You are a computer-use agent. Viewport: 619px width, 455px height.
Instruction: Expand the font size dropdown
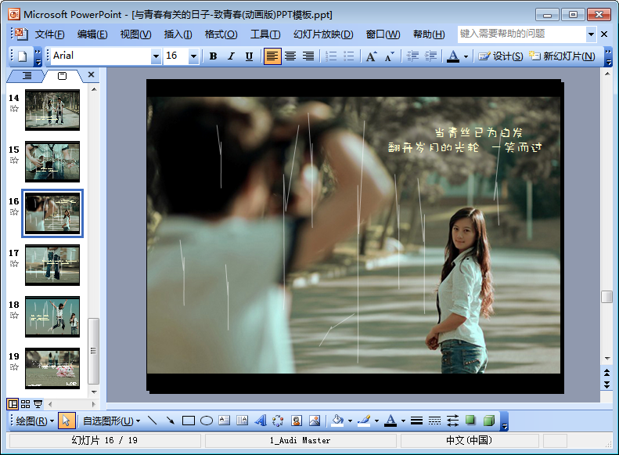193,56
